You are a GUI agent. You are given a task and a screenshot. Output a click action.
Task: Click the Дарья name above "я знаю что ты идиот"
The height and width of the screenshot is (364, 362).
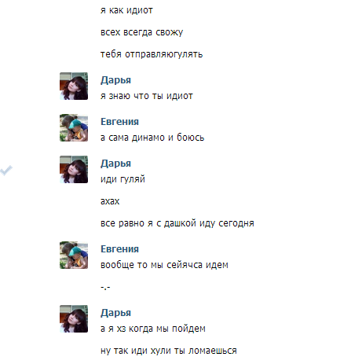point(115,80)
